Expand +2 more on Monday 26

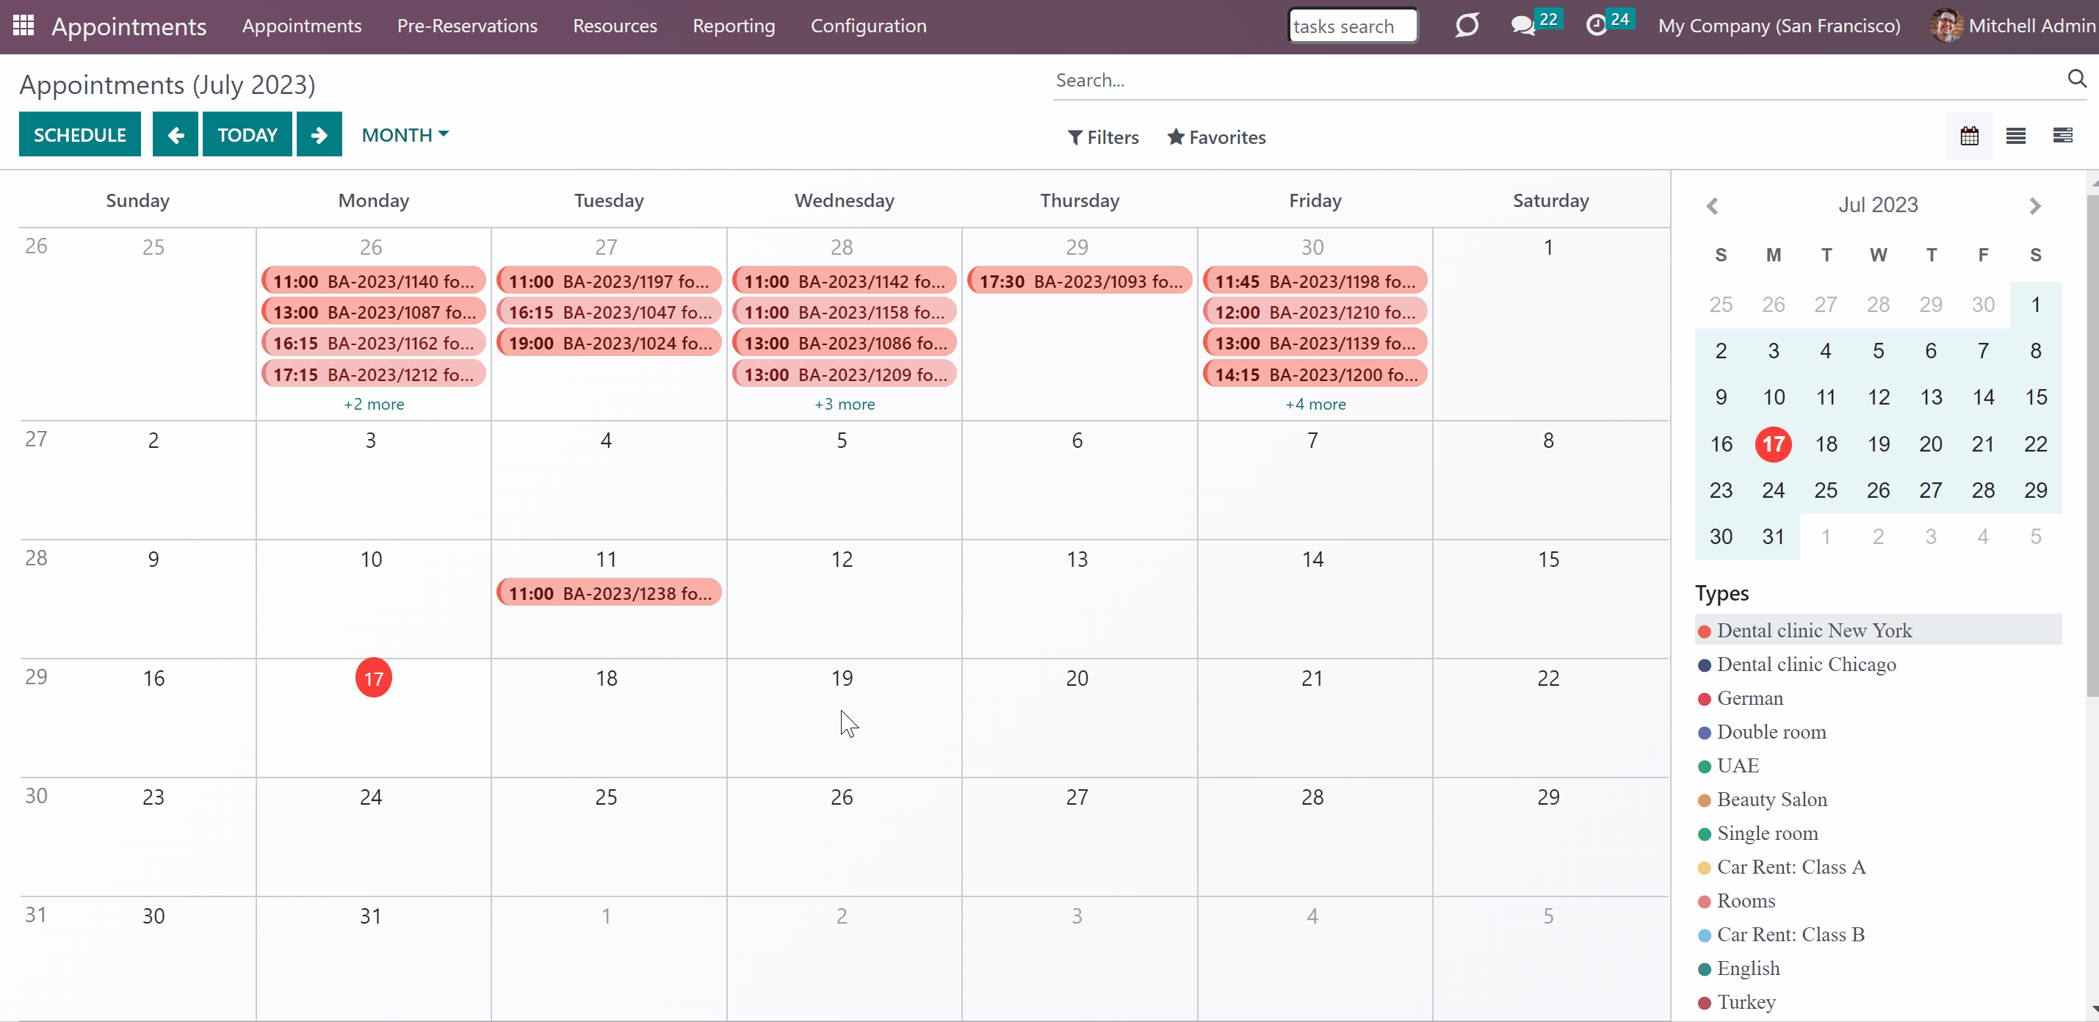(x=374, y=404)
